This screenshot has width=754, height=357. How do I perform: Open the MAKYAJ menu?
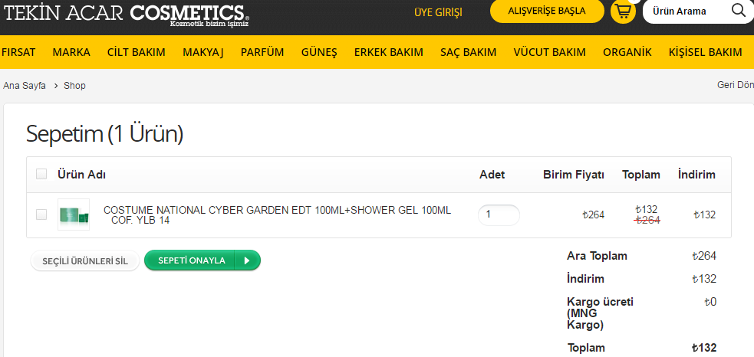tap(203, 52)
